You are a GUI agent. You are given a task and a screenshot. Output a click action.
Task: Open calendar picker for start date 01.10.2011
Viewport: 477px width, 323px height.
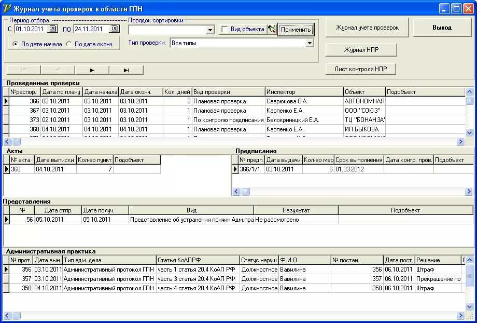click(x=53, y=29)
